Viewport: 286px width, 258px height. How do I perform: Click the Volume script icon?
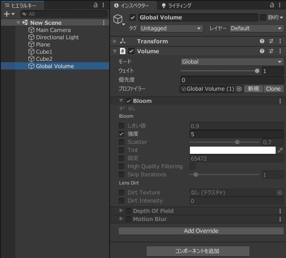[123, 51]
